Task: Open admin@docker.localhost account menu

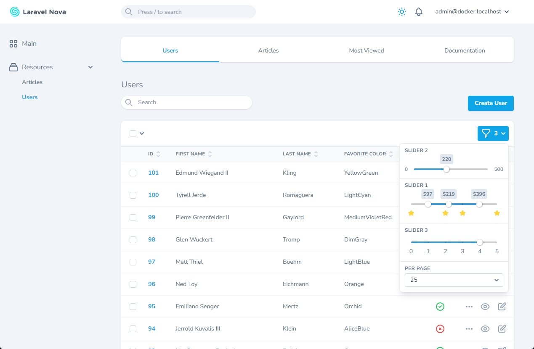Action: [x=472, y=12]
